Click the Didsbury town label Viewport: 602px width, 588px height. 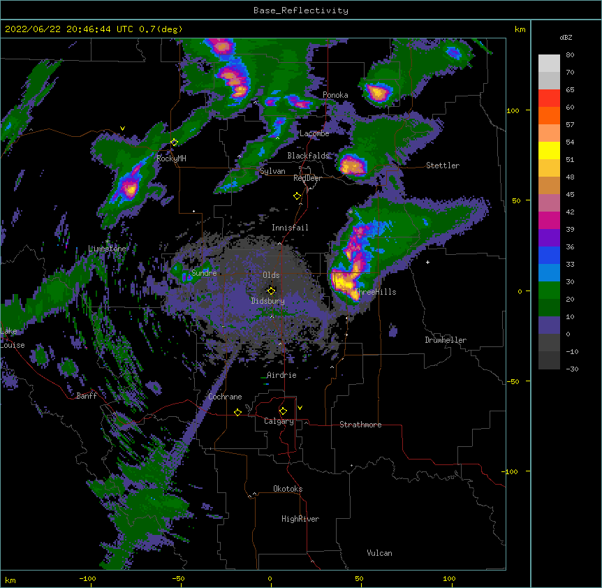(268, 301)
